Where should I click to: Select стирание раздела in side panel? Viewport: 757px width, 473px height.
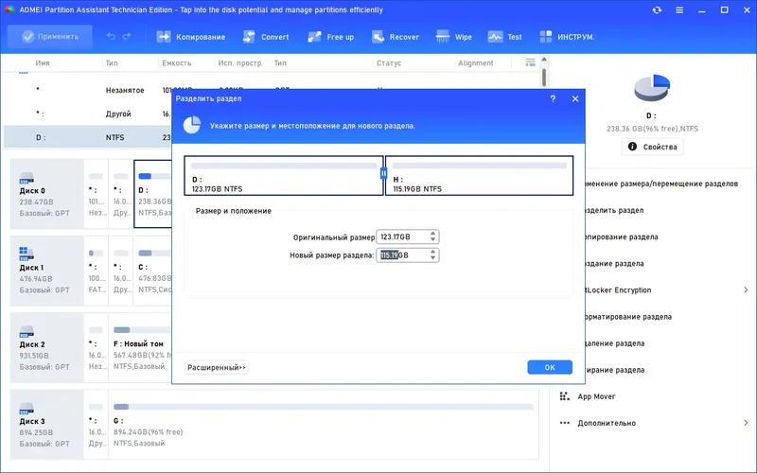pos(615,370)
